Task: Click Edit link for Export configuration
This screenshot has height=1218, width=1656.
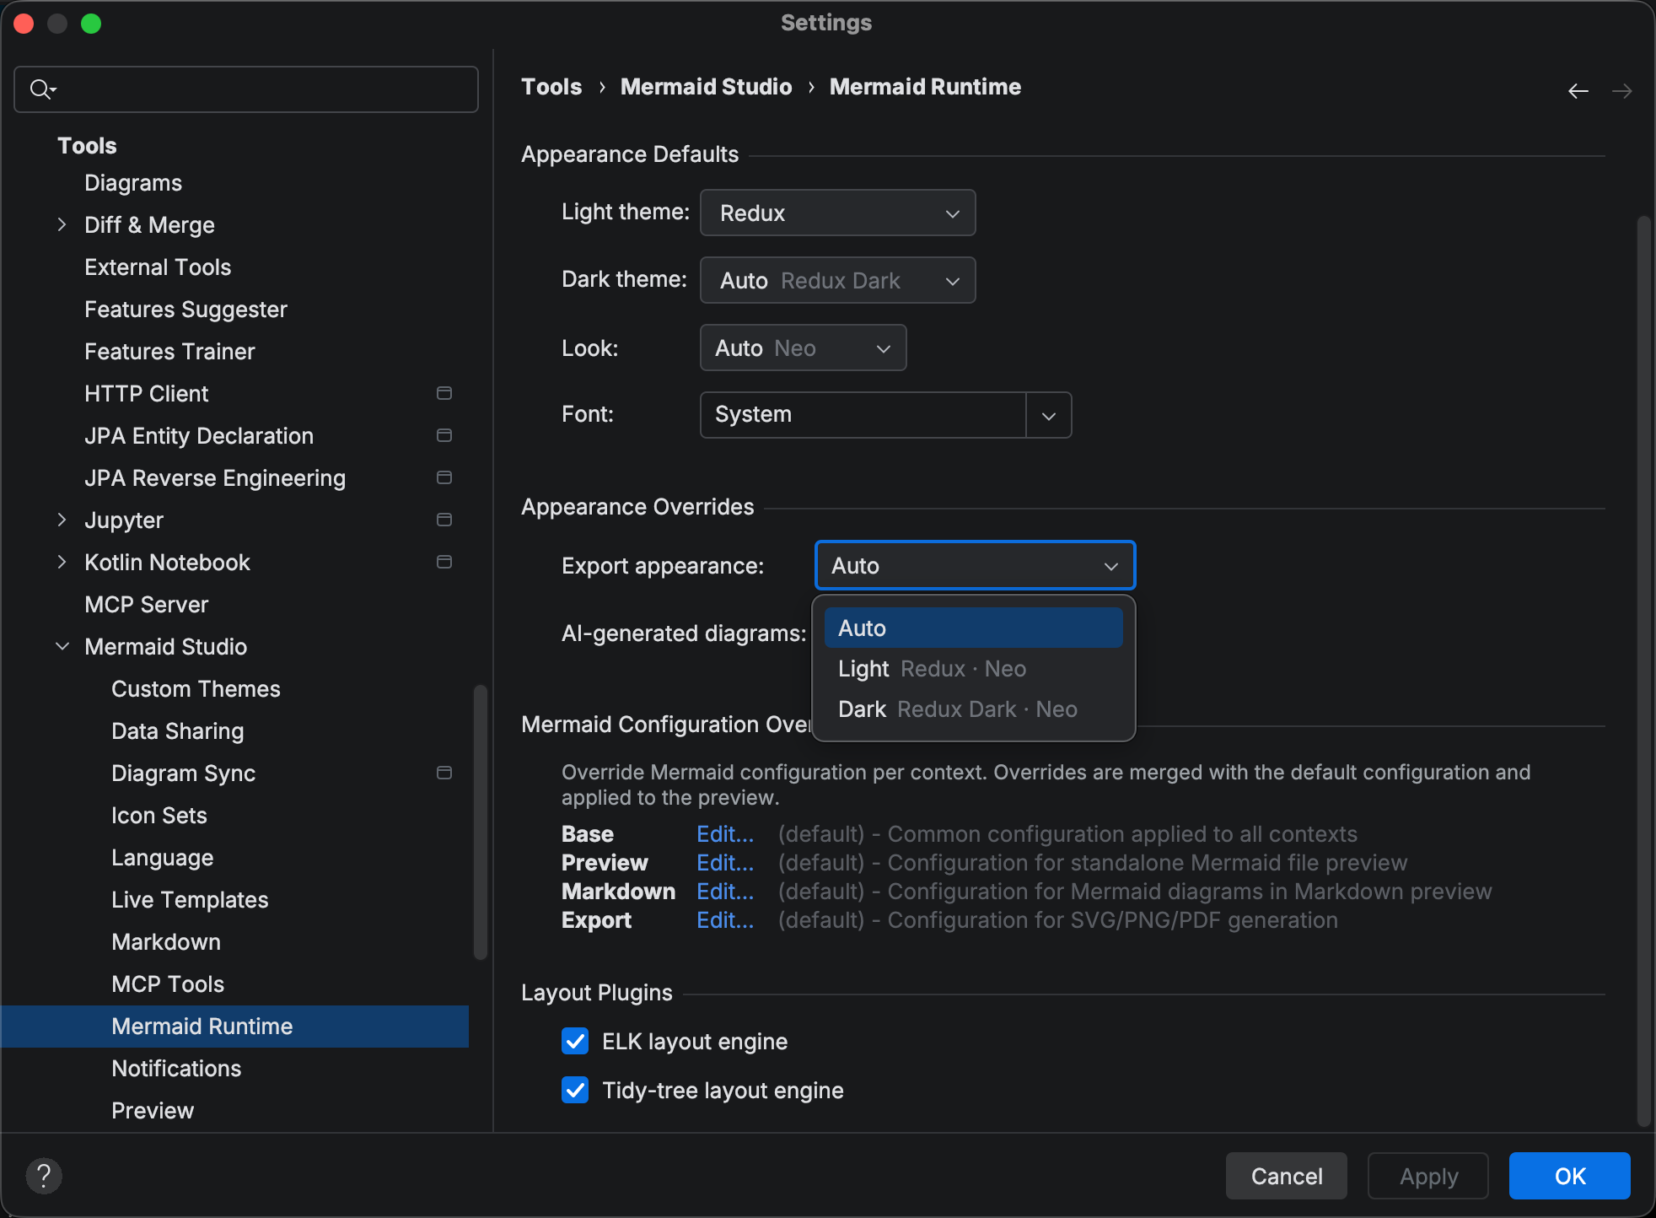Action: pos(725,919)
